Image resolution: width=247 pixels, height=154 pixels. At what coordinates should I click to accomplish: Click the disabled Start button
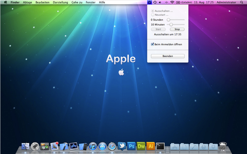coord(158,30)
